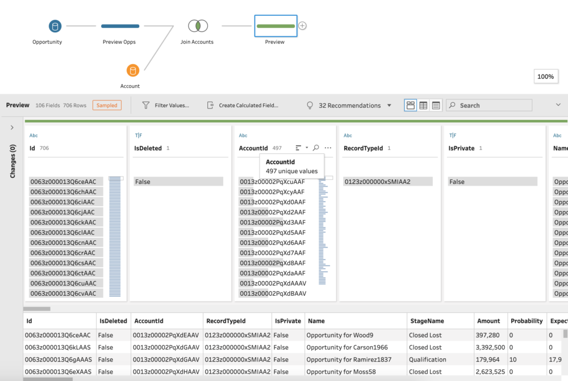Open AccountId more options menu
This screenshot has width=568, height=381.
(328, 148)
